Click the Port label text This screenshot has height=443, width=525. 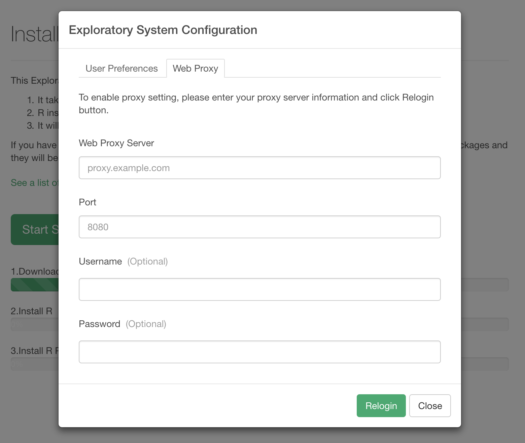87,202
